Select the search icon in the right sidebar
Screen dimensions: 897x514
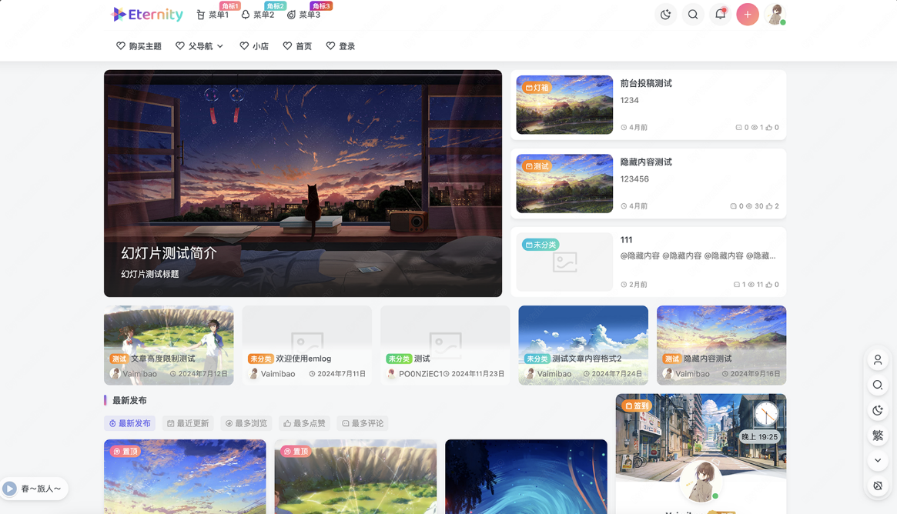click(878, 385)
